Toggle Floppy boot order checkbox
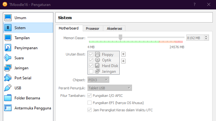This screenshot has height=121, width=216. 91,55
